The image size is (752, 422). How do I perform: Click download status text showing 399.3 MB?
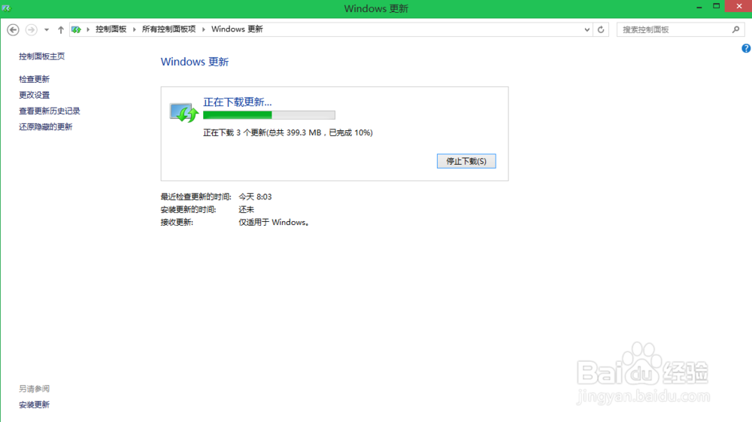[288, 133]
